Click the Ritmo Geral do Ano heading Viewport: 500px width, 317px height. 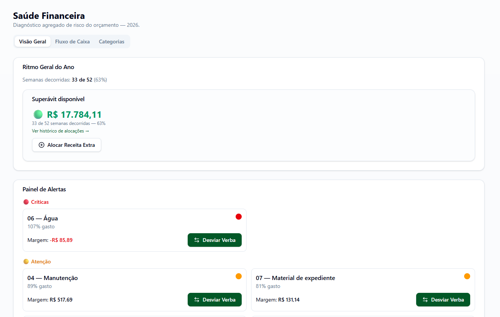[48, 67]
